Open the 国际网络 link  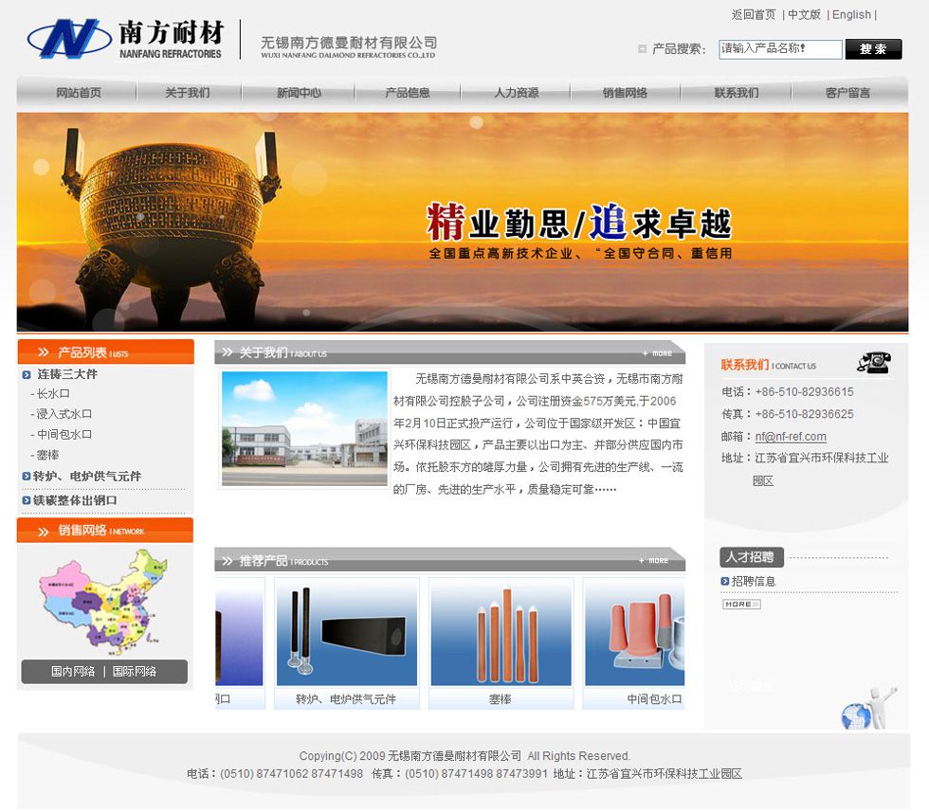(135, 672)
